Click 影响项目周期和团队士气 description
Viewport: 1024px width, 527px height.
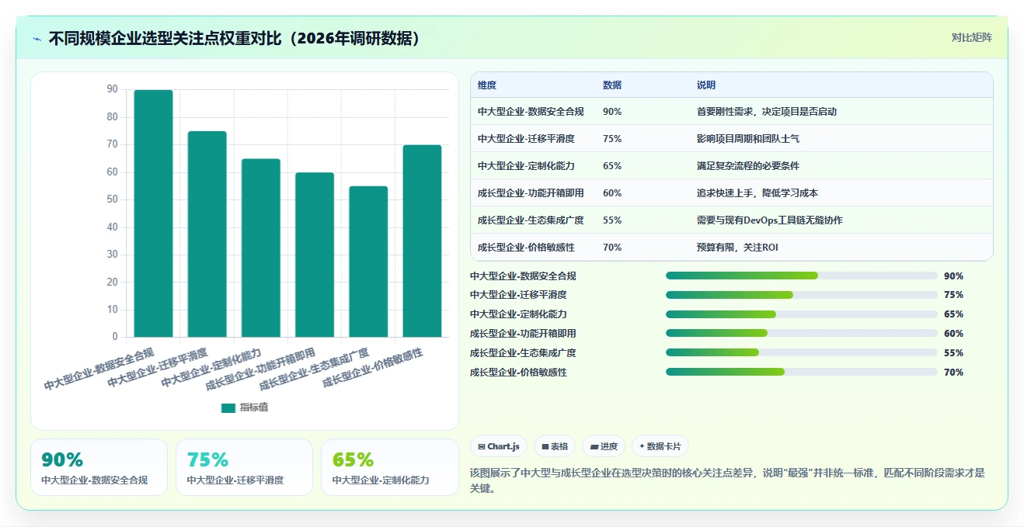pos(748,139)
